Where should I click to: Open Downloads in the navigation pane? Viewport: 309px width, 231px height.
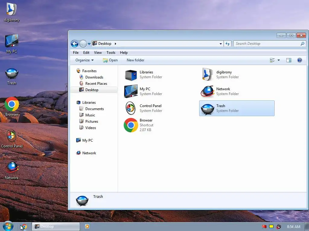[94, 77]
